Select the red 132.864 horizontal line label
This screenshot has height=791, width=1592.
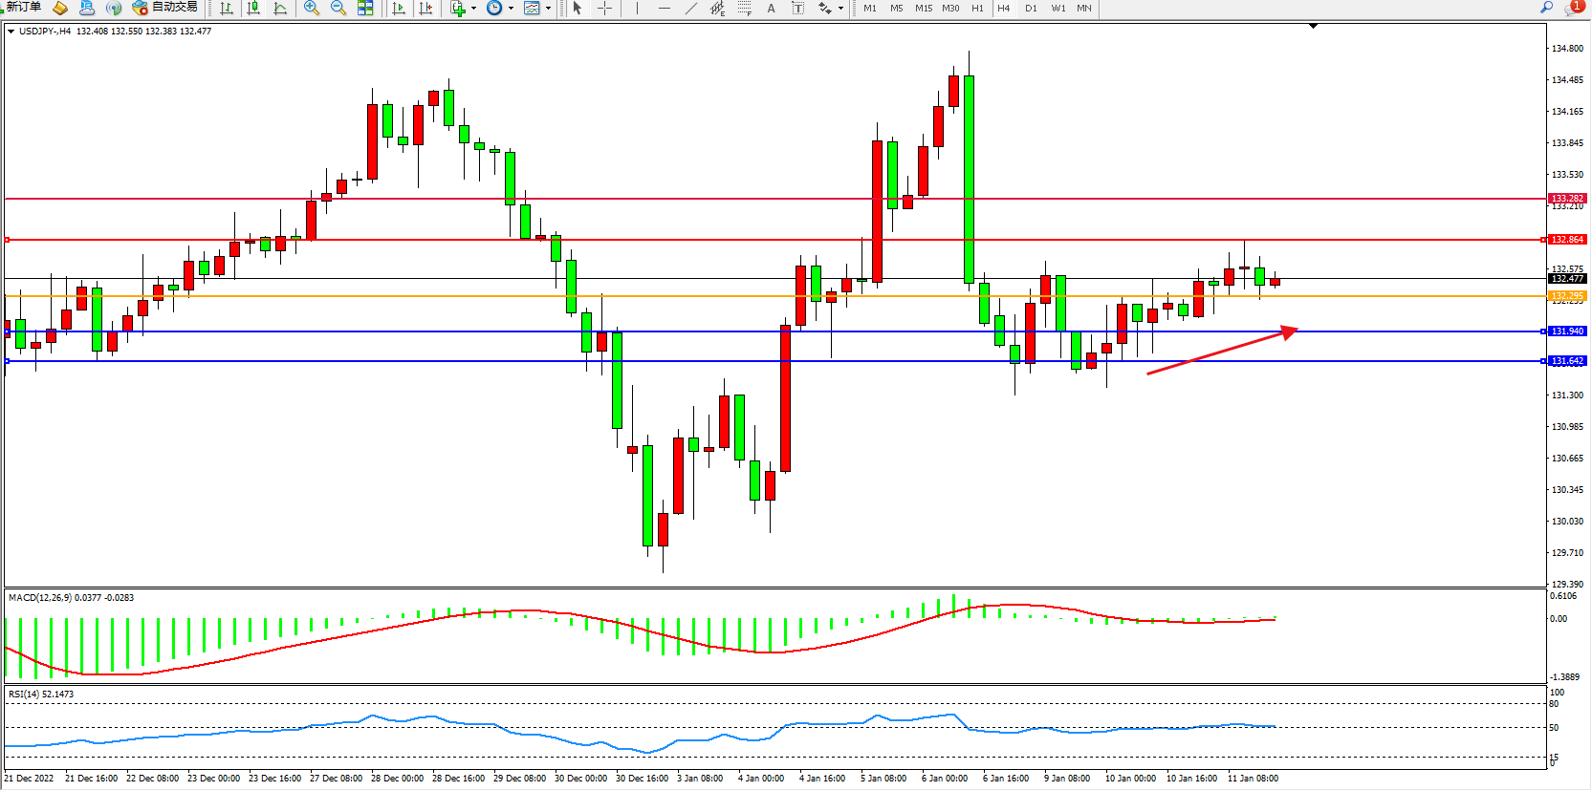(1567, 240)
